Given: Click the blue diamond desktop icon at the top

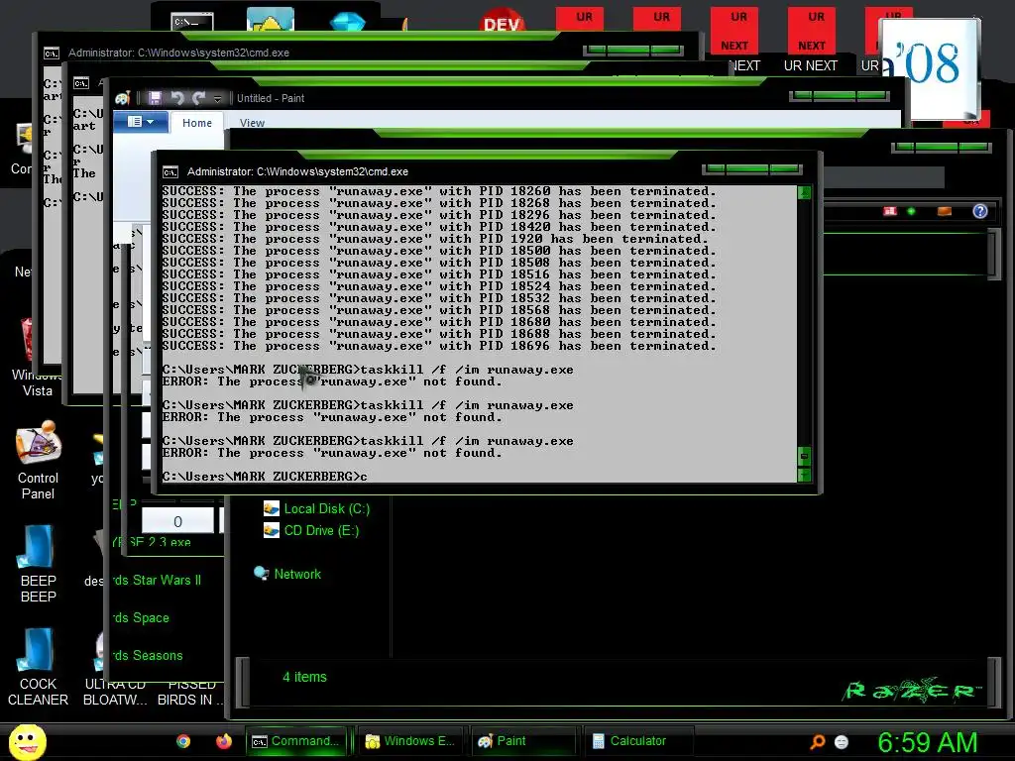Looking at the screenshot, I should (348, 20).
